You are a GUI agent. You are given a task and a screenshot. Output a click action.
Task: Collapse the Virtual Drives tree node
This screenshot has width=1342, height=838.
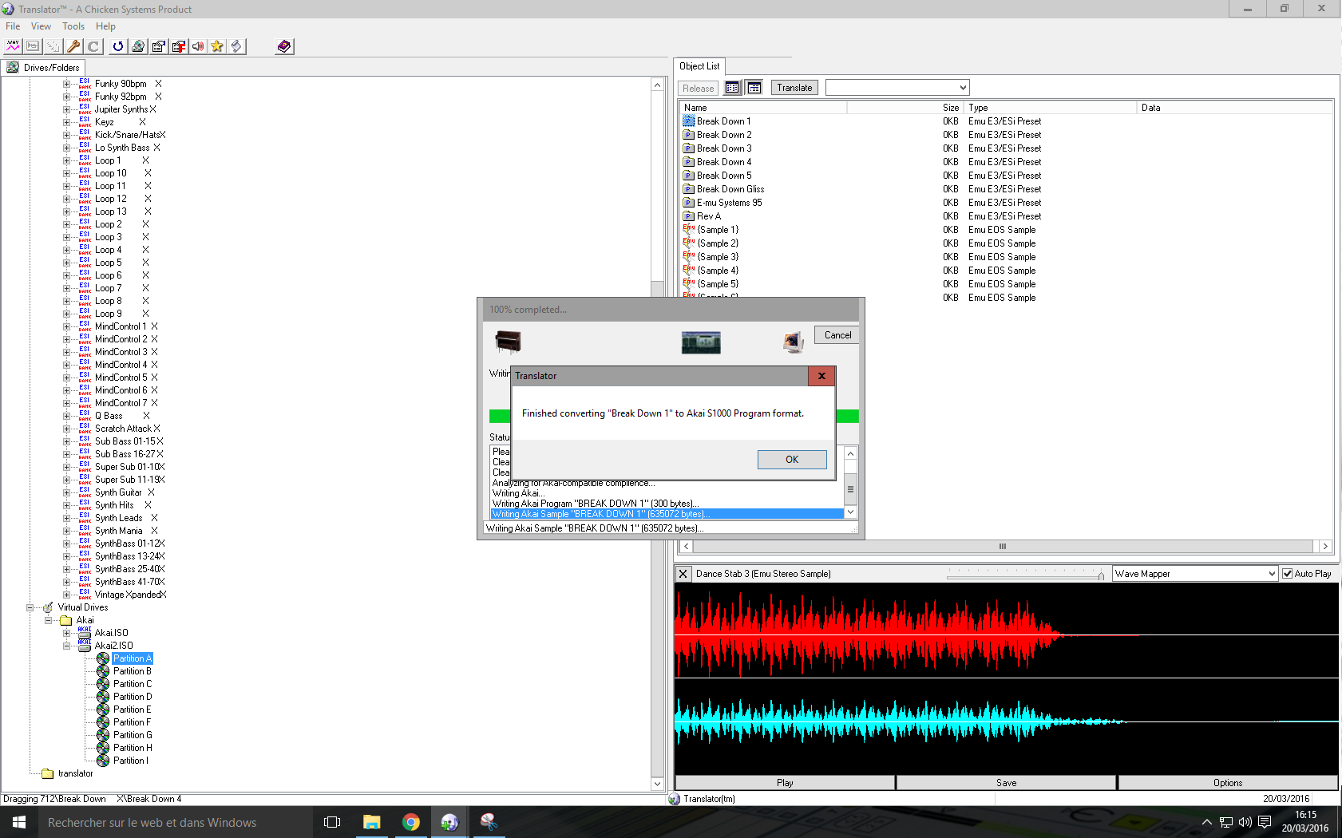point(31,607)
